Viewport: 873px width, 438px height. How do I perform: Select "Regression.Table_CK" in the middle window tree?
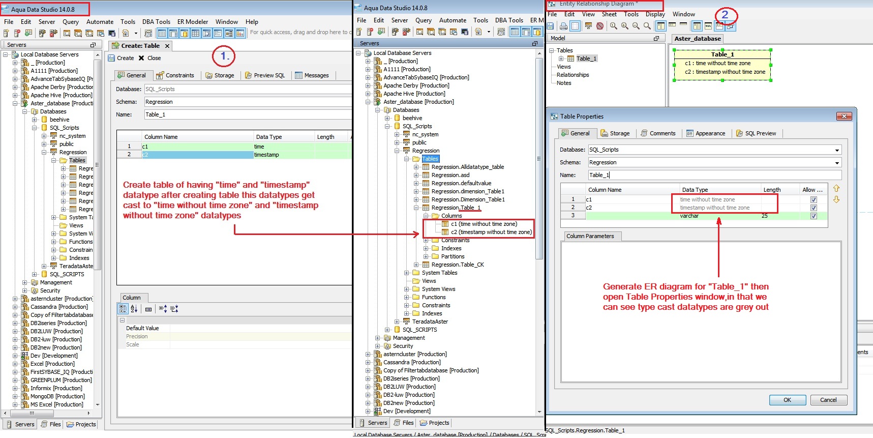[x=458, y=265]
